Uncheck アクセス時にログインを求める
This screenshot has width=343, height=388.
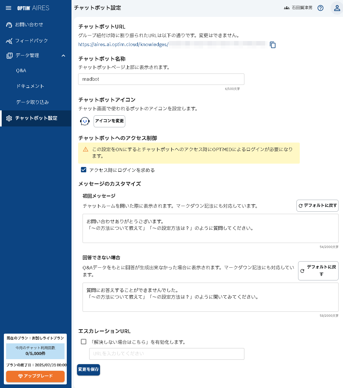[83, 170]
